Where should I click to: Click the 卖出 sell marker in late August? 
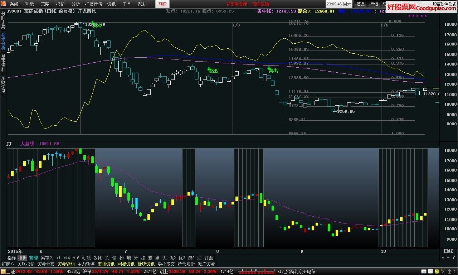point(273,70)
